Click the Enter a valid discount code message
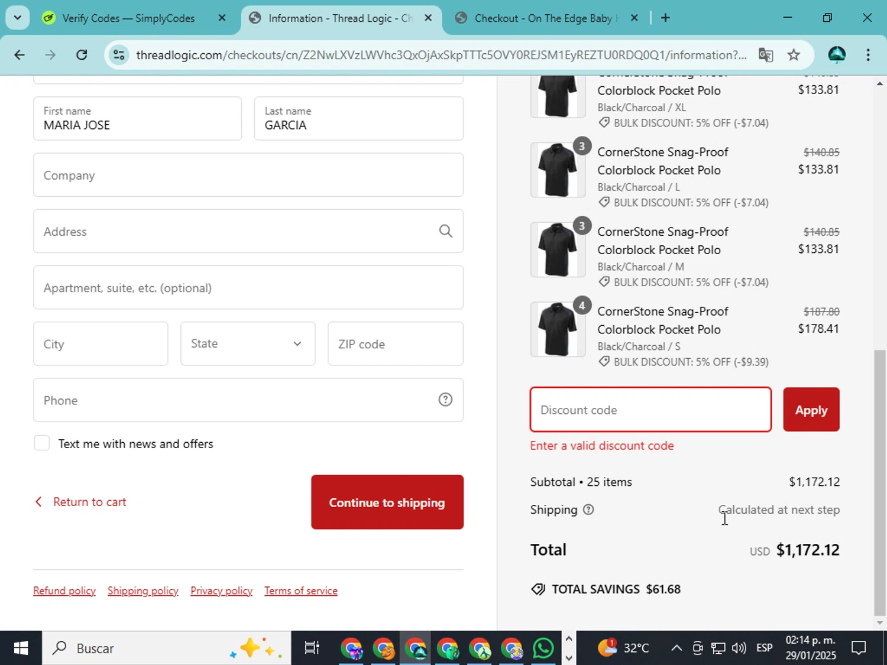887x665 pixels. click(x=602, y=446)
